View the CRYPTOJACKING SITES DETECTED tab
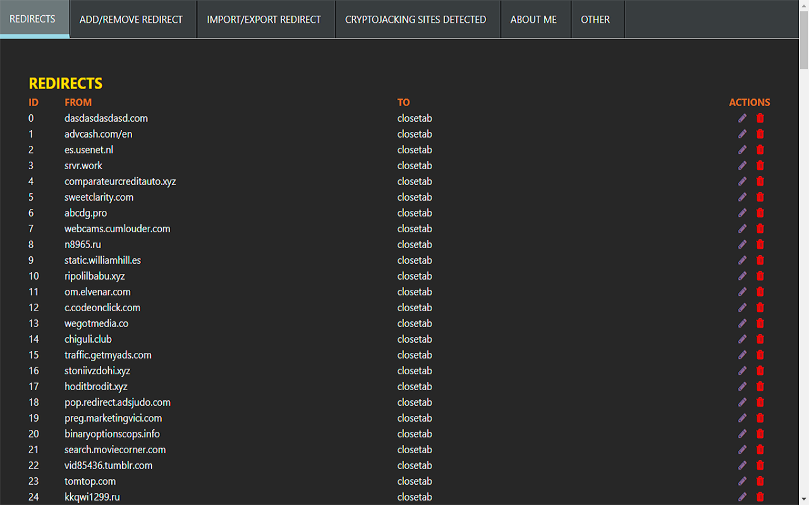The image size is (809, 505). [x=415, y=19]
